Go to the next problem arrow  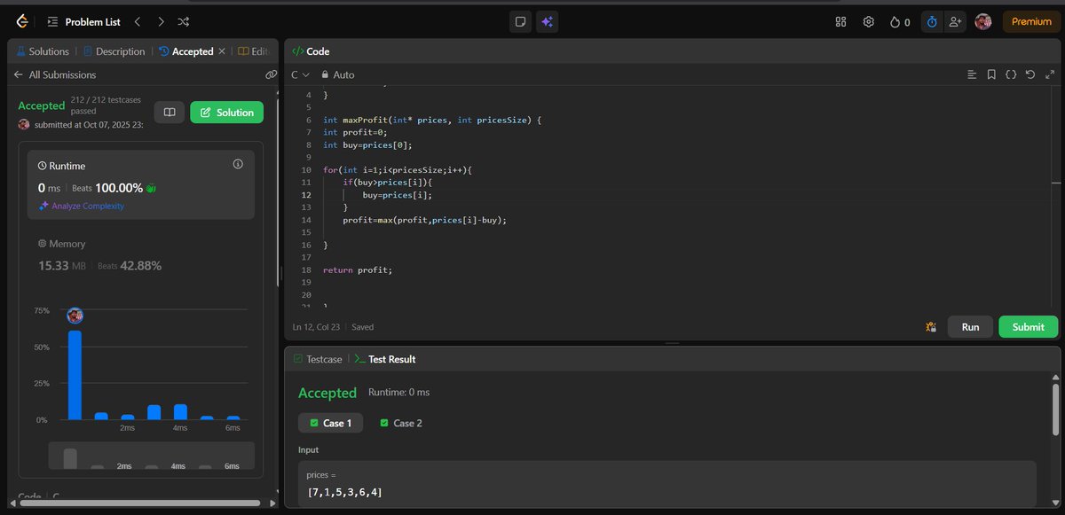[x=161, y=21]
